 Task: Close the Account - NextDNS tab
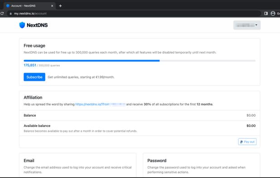[x=52, y=6]
